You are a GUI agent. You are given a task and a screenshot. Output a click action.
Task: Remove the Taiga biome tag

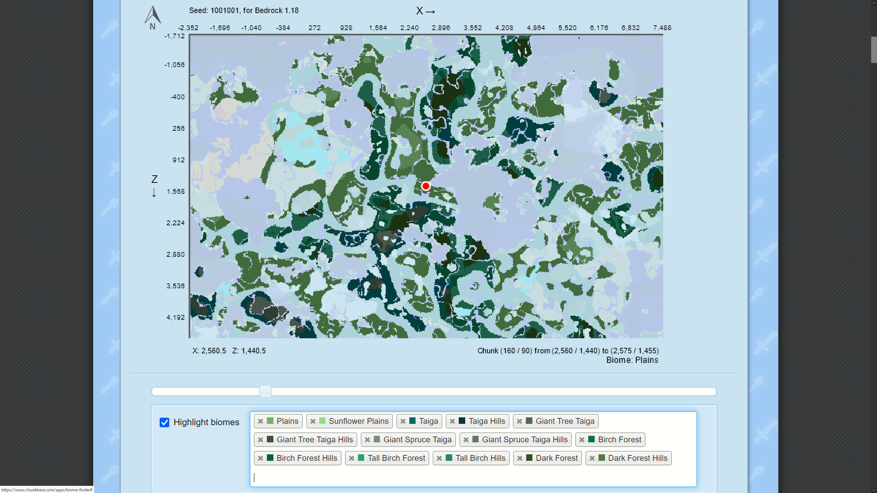(403, 421)
